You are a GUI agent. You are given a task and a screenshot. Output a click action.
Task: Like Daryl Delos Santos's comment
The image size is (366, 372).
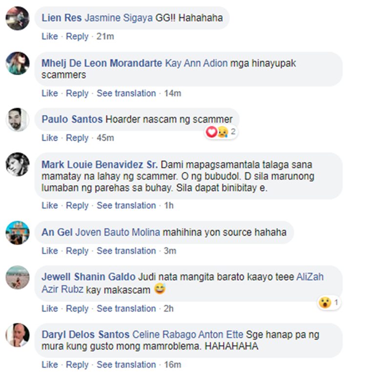point(50,365)
